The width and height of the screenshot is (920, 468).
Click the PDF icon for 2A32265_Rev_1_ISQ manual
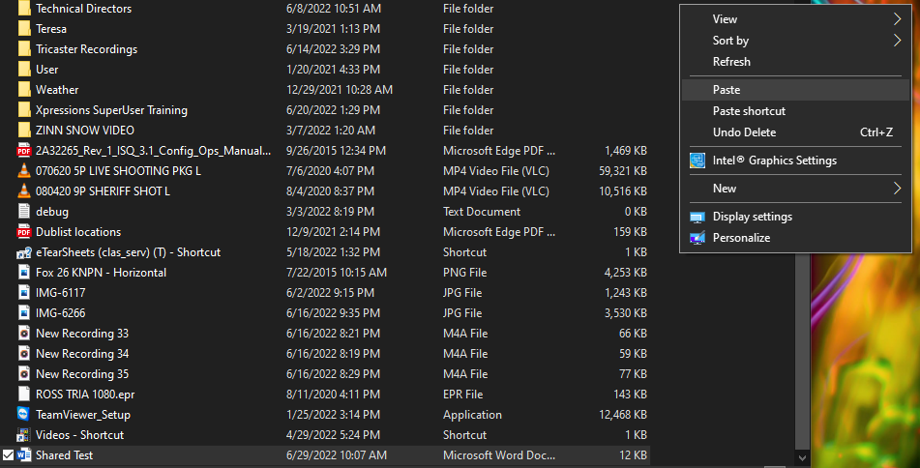[x=24, y=151]
